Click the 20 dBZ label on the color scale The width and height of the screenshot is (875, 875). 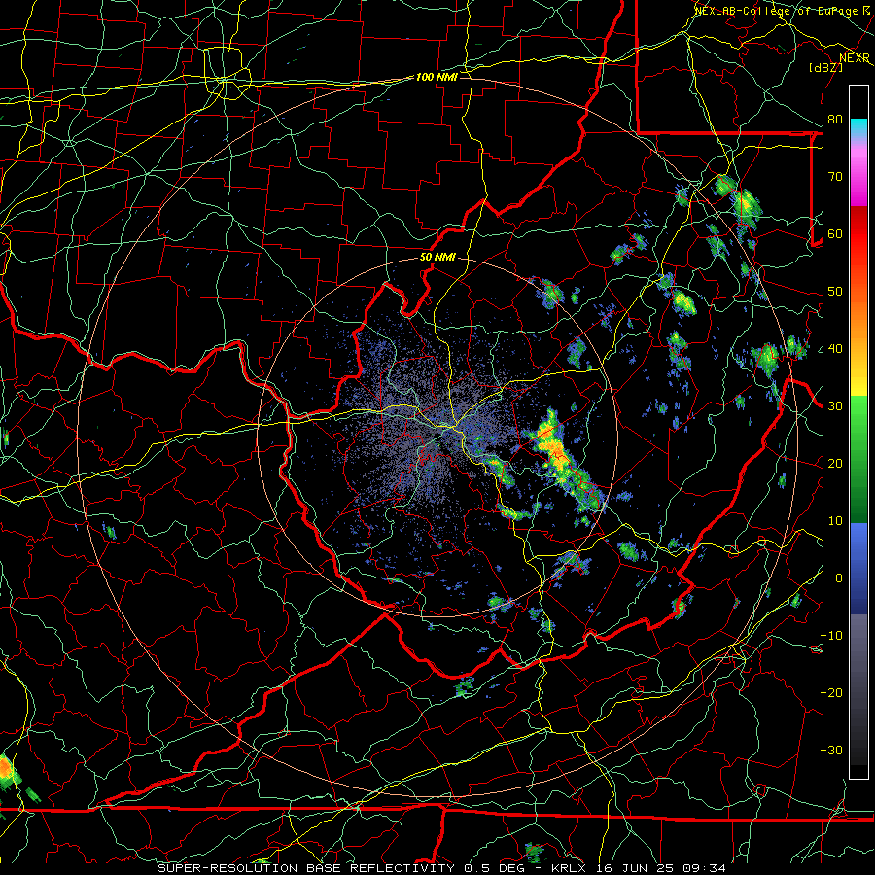(835, 464)
